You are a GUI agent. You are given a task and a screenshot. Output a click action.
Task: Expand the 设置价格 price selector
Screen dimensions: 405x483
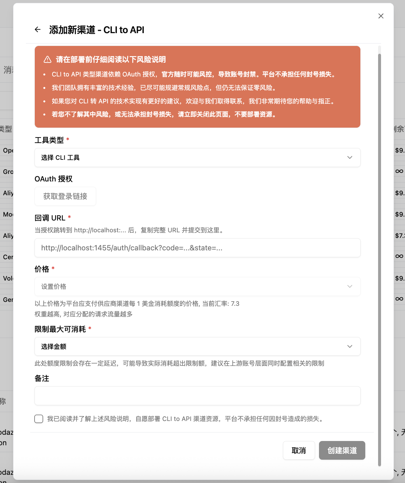[197, 286]
